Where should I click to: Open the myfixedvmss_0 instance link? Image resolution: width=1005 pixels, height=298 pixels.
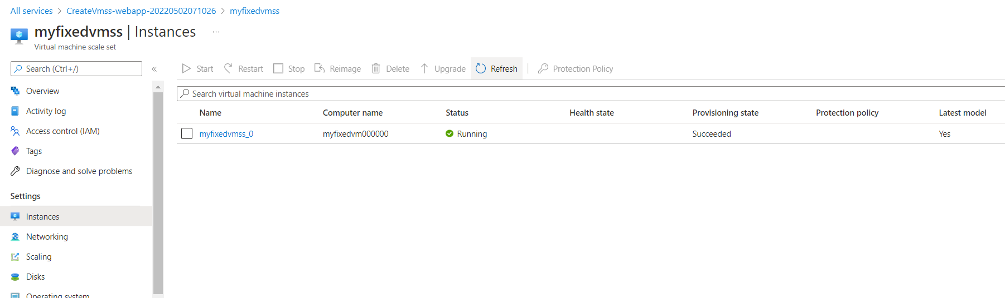pyautogui.click(x=226, y=134)
